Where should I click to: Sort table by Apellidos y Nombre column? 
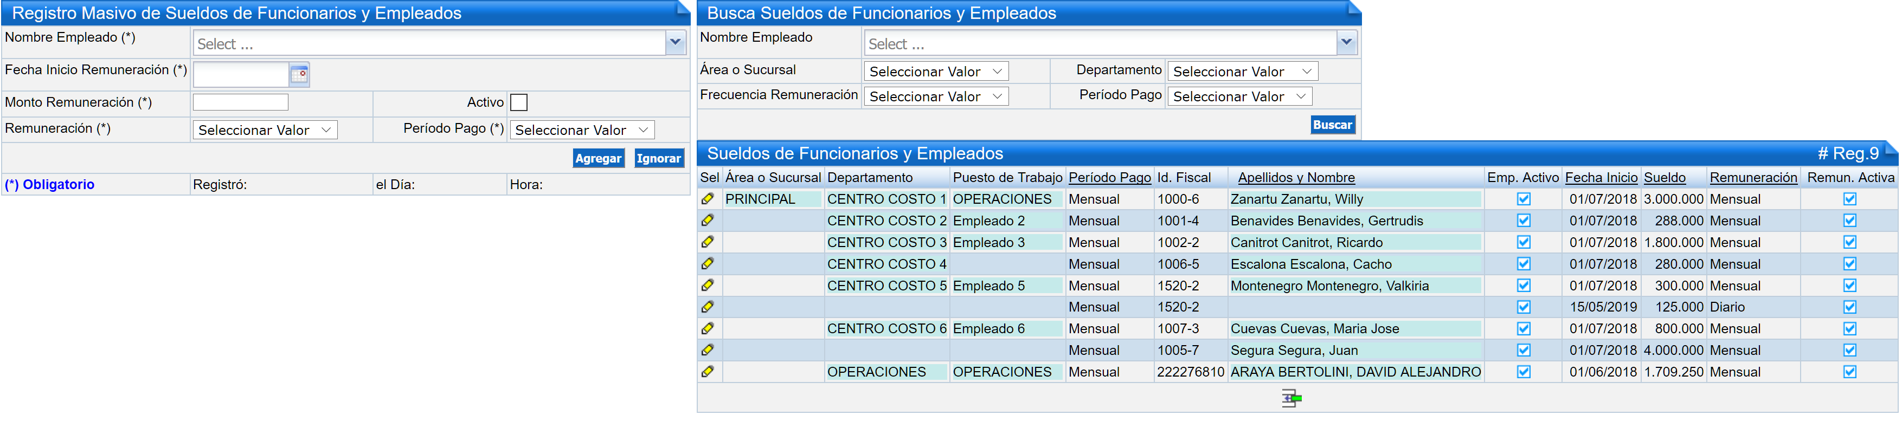click(1296, 178)
